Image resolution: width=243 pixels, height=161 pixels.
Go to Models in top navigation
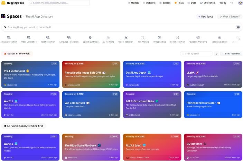click(x=133, y=3)
